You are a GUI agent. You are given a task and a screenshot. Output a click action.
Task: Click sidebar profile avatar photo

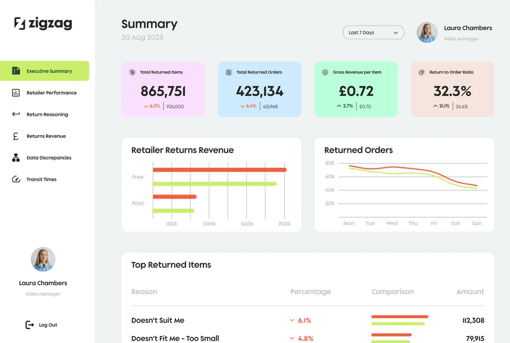tap(43, 259)
